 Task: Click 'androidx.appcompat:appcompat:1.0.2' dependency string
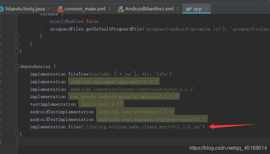(114, 82)
